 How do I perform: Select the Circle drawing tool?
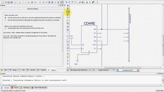(x=68, y=36)
